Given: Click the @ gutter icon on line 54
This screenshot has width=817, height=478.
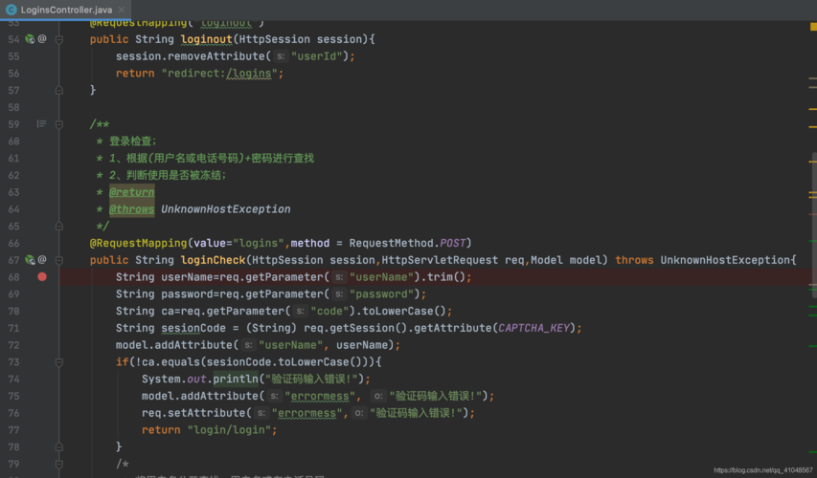Looking at the screenshot, I should pos(42,39).
